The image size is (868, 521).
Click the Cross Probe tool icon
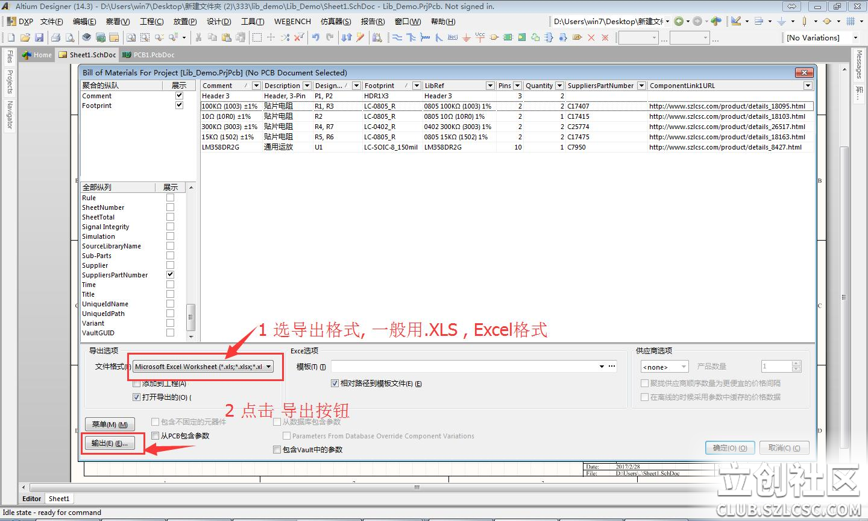360,37
